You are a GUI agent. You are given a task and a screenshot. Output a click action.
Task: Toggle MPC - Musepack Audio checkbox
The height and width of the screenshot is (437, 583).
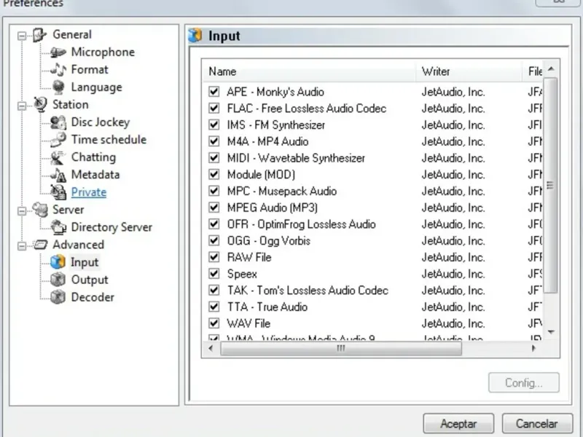point(214,191)
